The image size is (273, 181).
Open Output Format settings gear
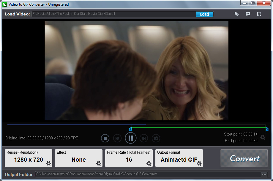pyautogui.click(x=199, y=163)
